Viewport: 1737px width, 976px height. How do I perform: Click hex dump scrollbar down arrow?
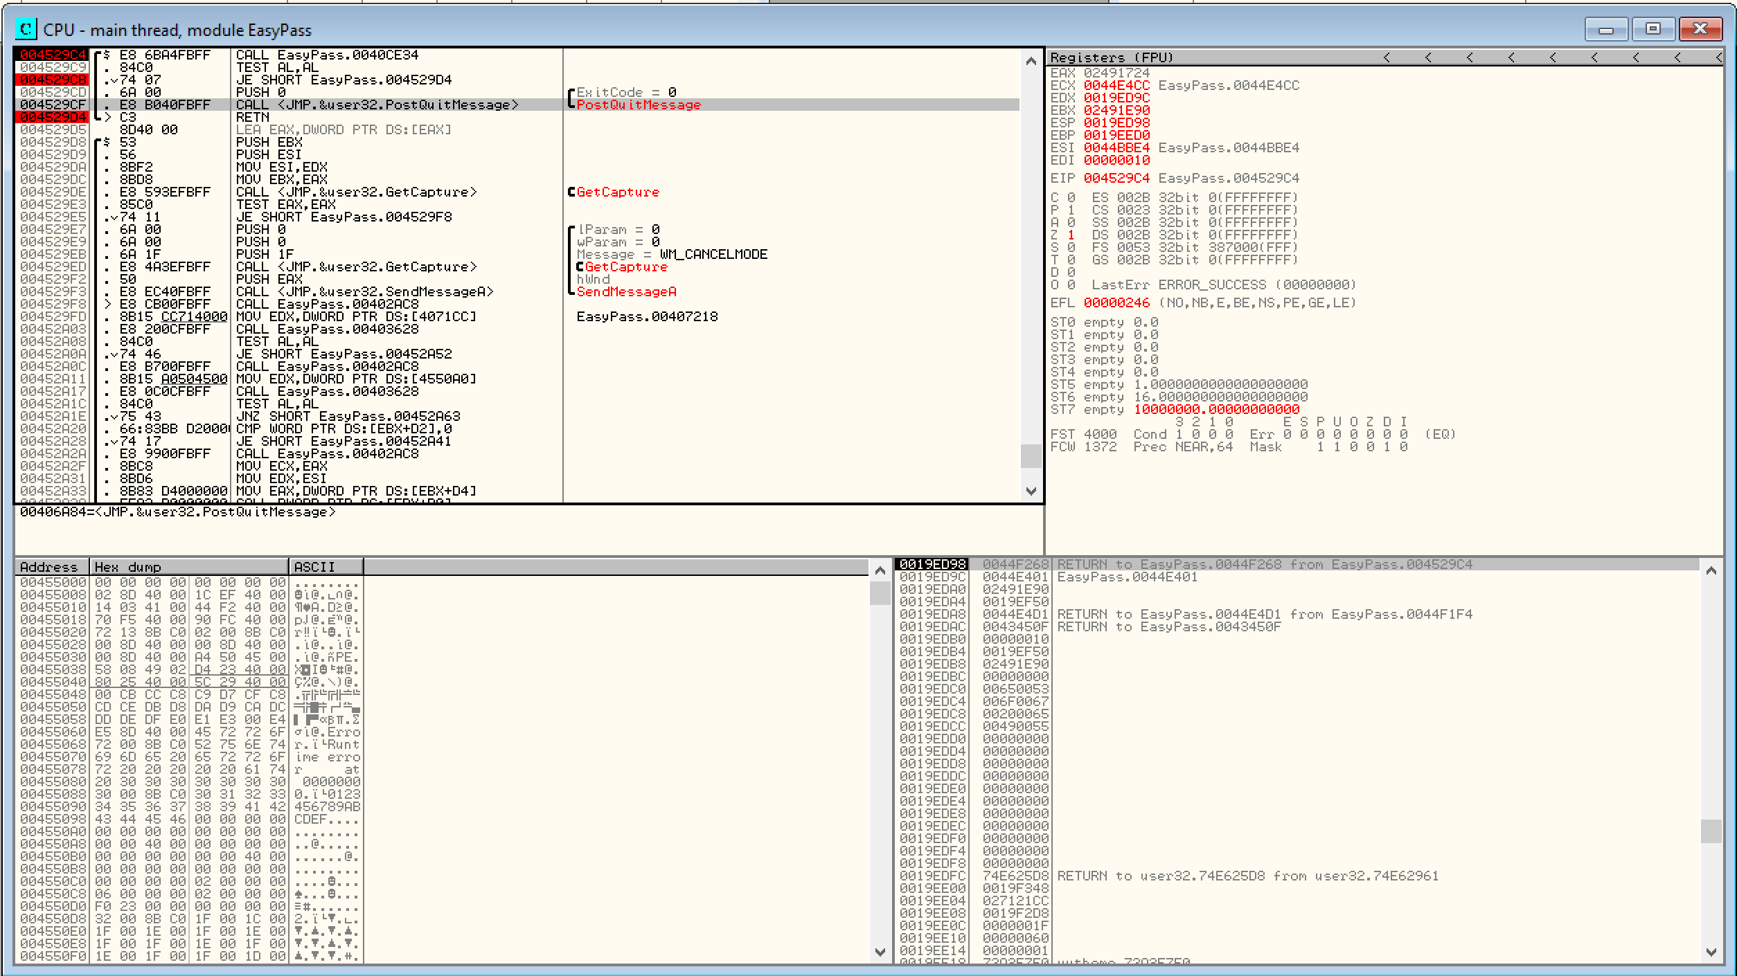tap(880, 952)
